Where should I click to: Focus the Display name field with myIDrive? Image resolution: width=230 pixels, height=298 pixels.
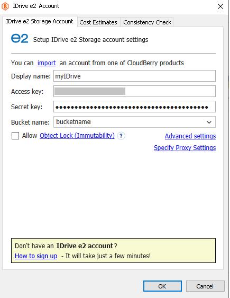click(x=134, y=76)
